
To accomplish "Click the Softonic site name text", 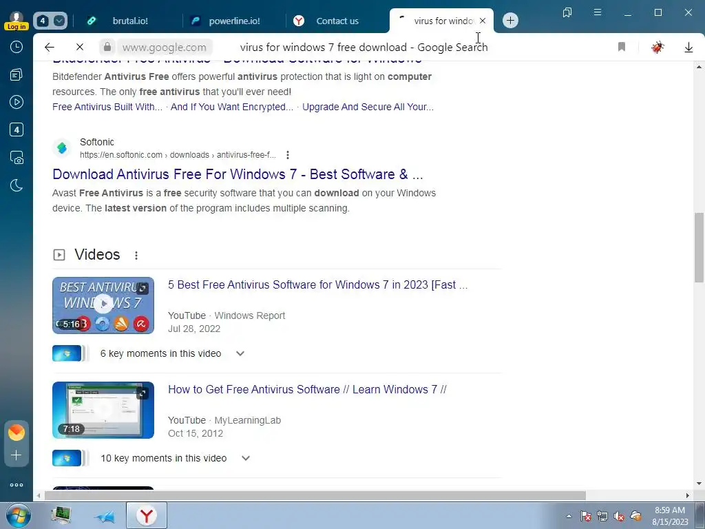I will [96, 142].
